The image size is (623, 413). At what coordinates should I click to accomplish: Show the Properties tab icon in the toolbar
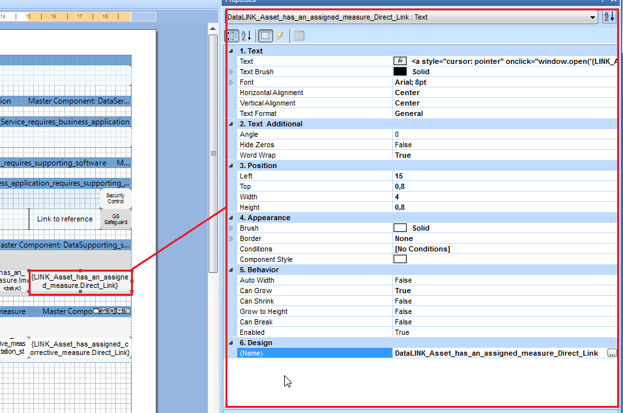[265, 36]
